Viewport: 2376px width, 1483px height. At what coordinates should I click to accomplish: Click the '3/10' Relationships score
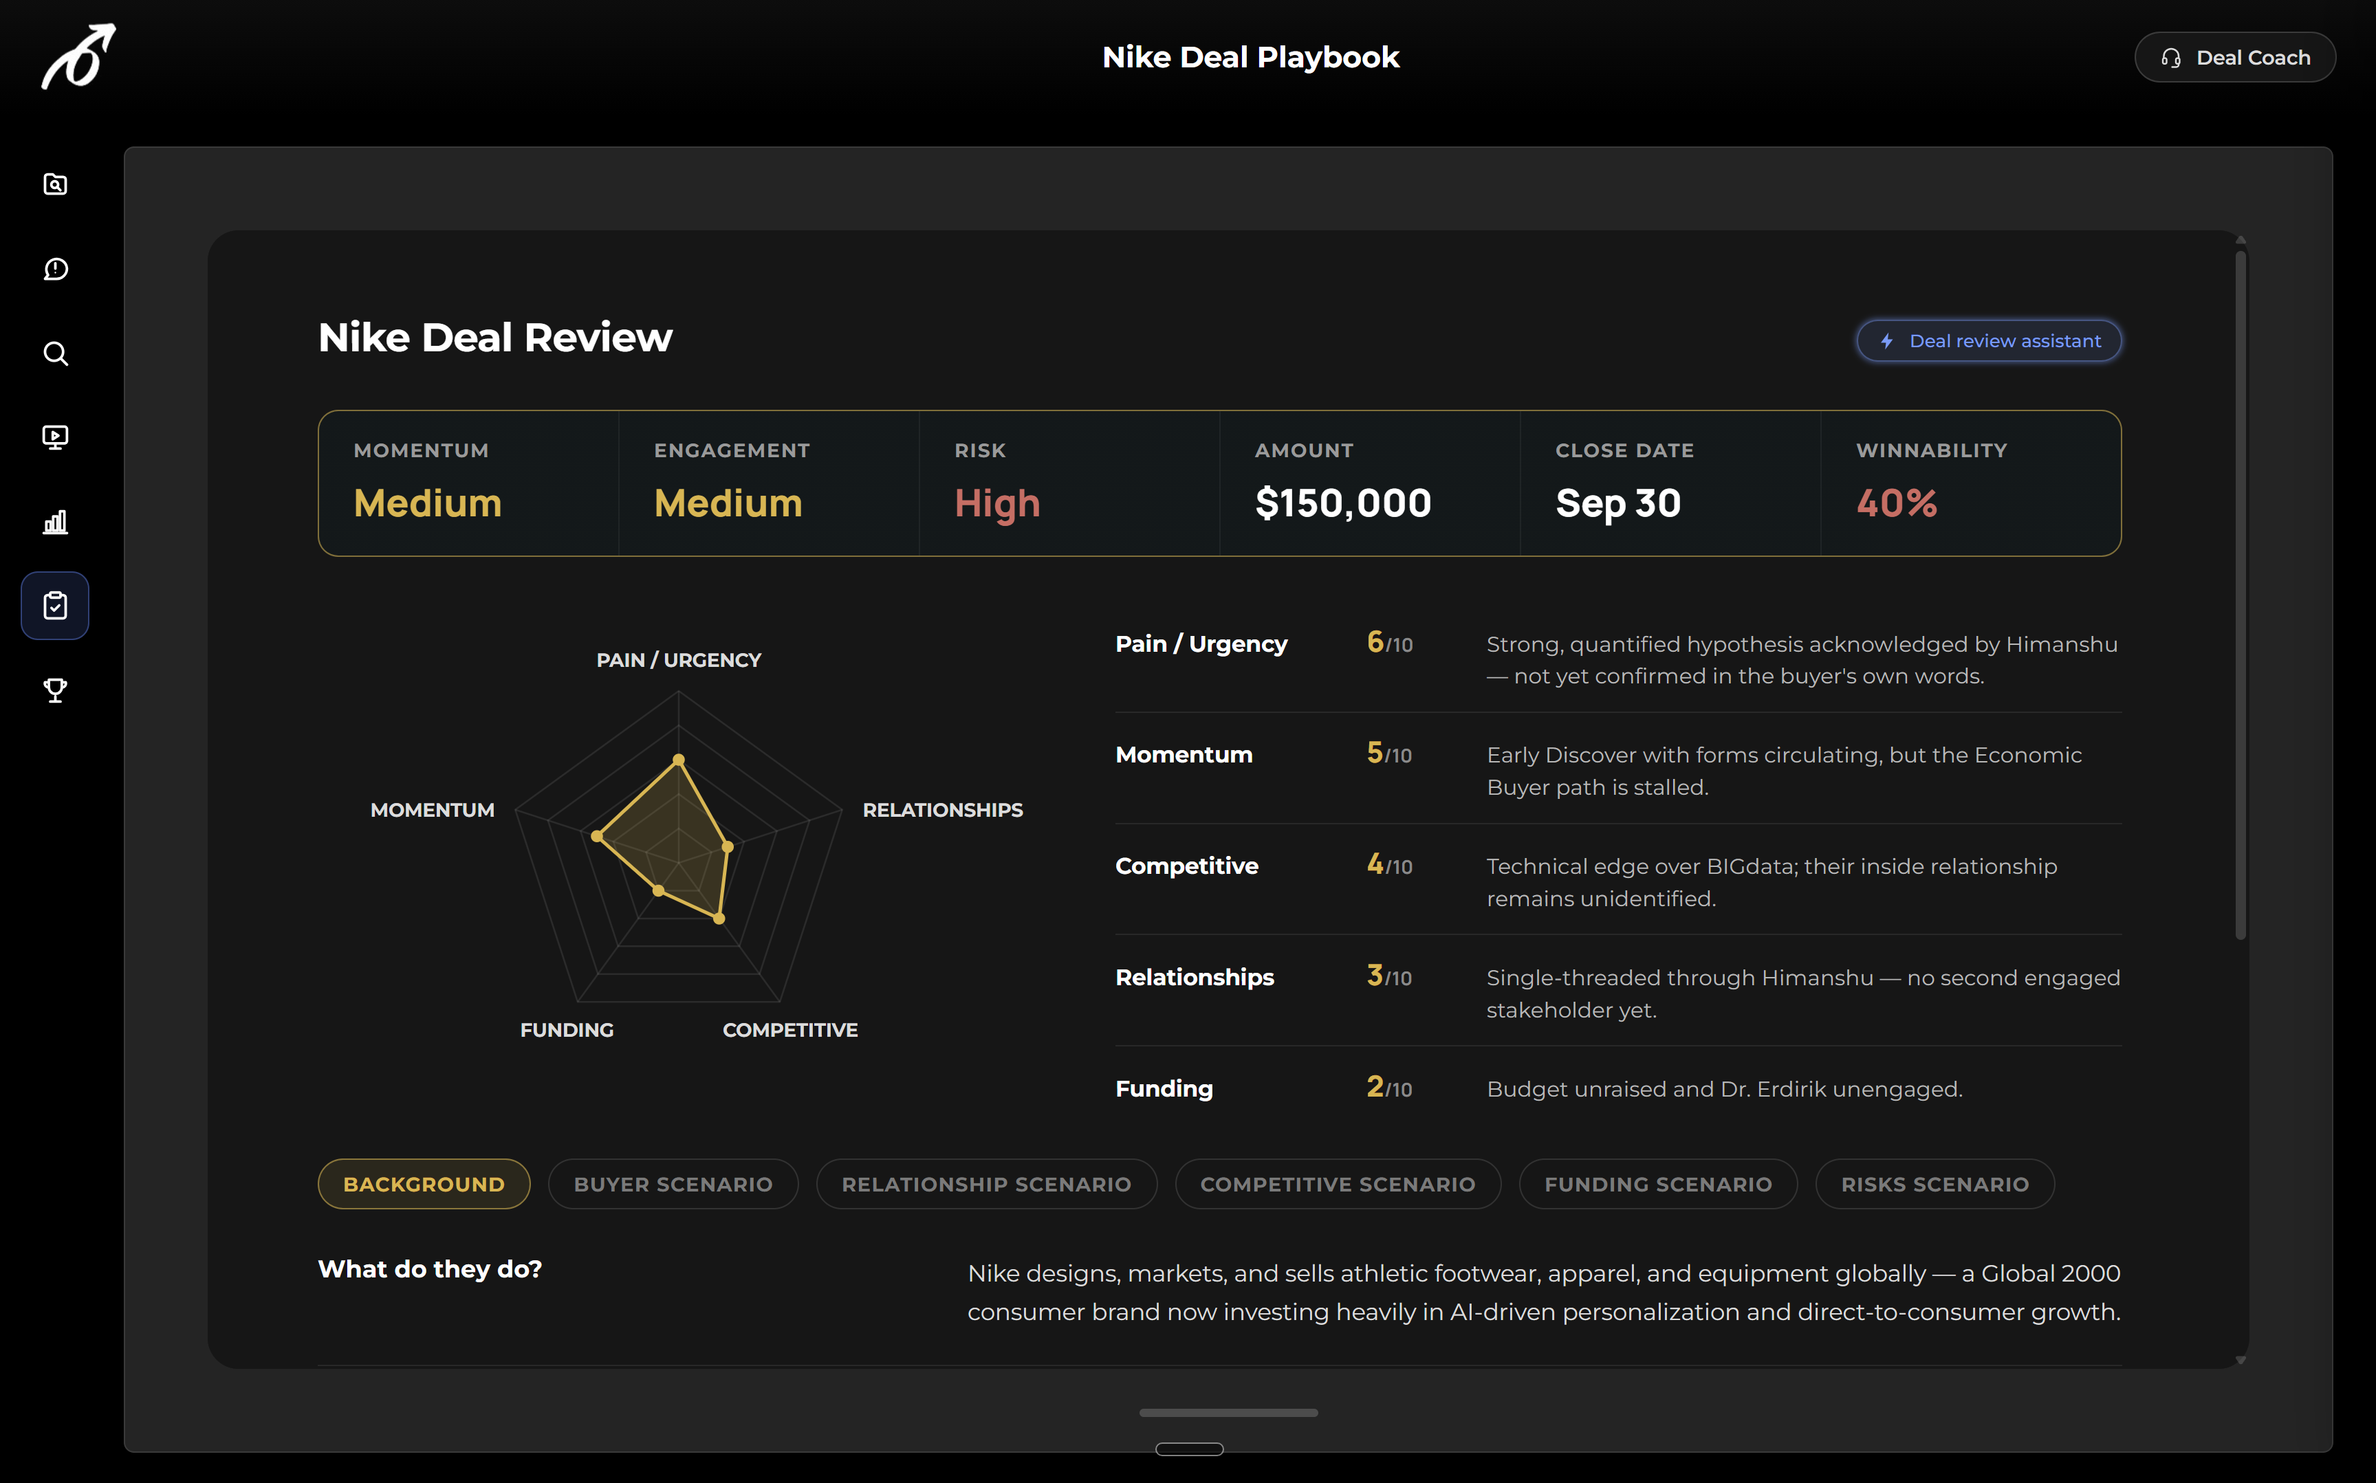coord(1389,976)
